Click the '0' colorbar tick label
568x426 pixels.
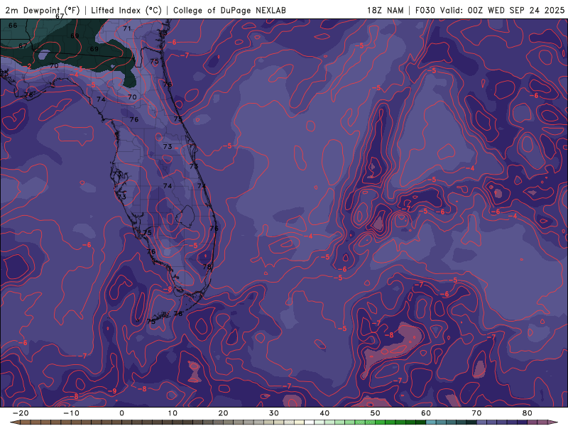pos(121,413)
